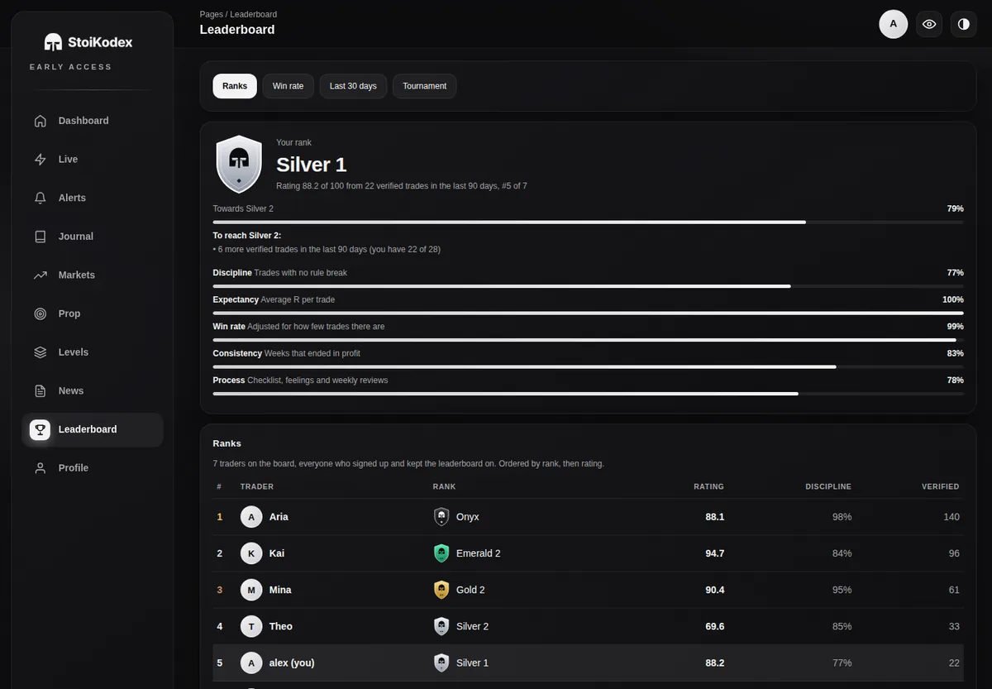992x689 pixels.
Task: Click Aria's verified count 140
Action: pyautogui.click(x=951, y=517)
